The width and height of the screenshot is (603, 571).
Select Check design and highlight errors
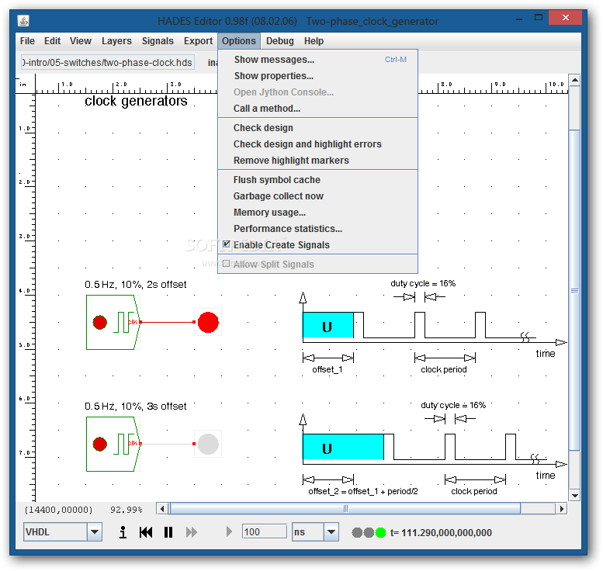pos(317,144)
